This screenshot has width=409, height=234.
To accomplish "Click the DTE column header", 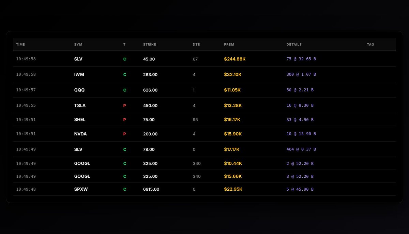I will point(196,45).
